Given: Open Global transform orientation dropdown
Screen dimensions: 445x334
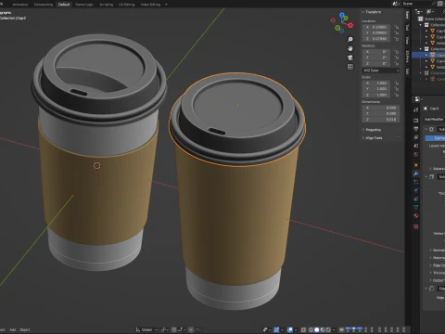Looking at the screenshot, I should (146, 329).
